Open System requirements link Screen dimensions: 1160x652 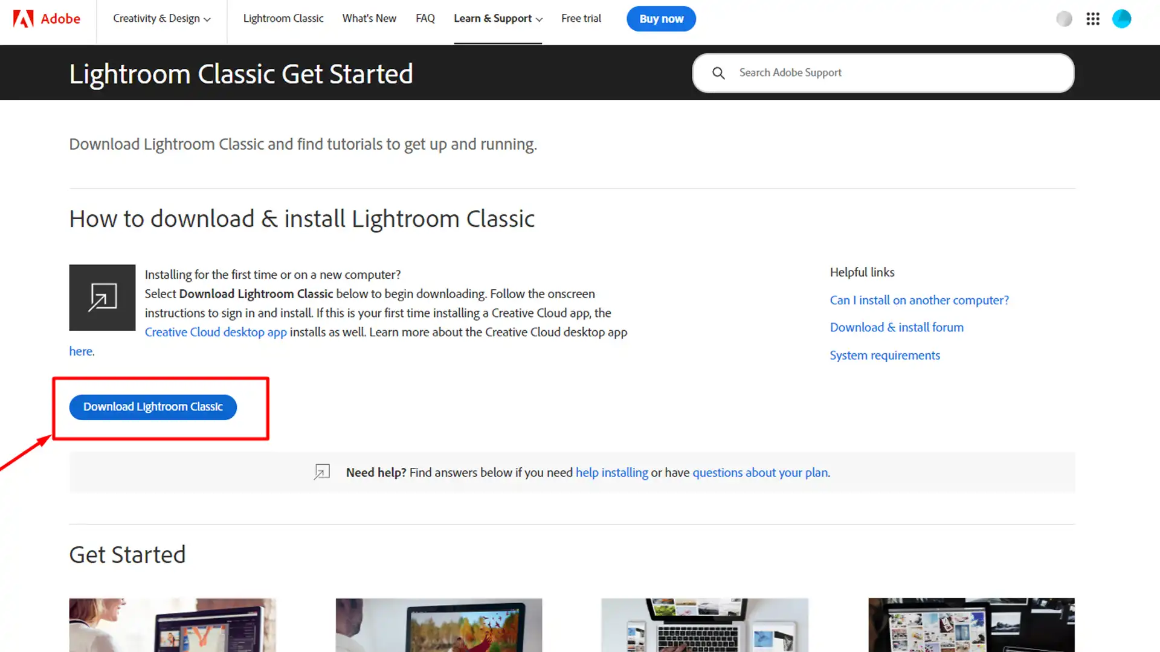884,355
